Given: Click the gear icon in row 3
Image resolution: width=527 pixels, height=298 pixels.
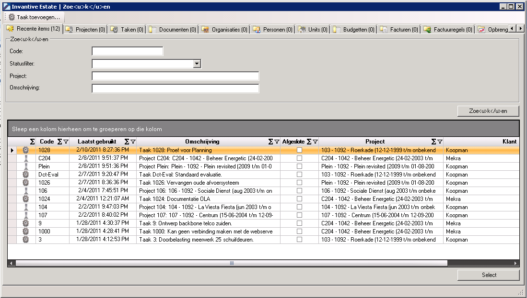Looking at the screenshot, I should [25, 239].
